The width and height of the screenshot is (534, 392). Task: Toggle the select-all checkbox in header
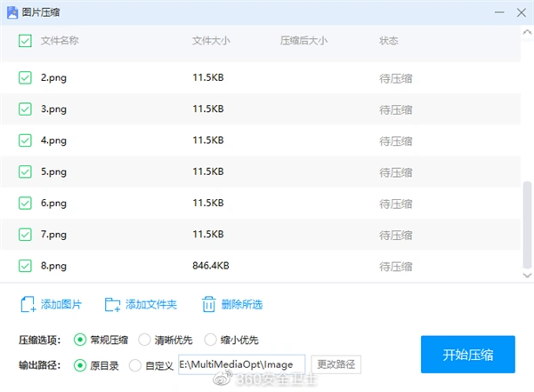click(x=25, y=41)
